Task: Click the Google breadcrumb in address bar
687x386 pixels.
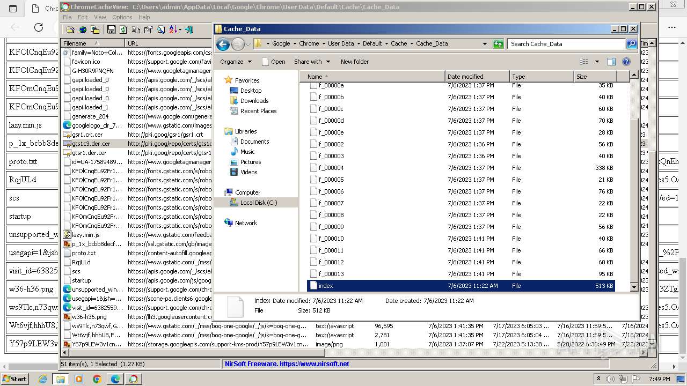Action: 281,44
